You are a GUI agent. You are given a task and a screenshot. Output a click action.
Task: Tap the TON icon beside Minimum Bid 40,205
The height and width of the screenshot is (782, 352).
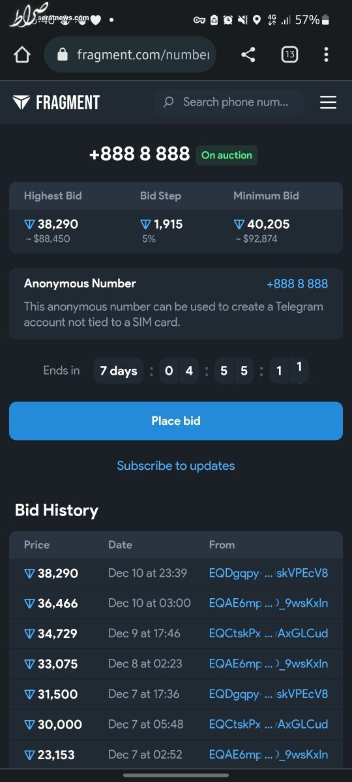(239, 224)
